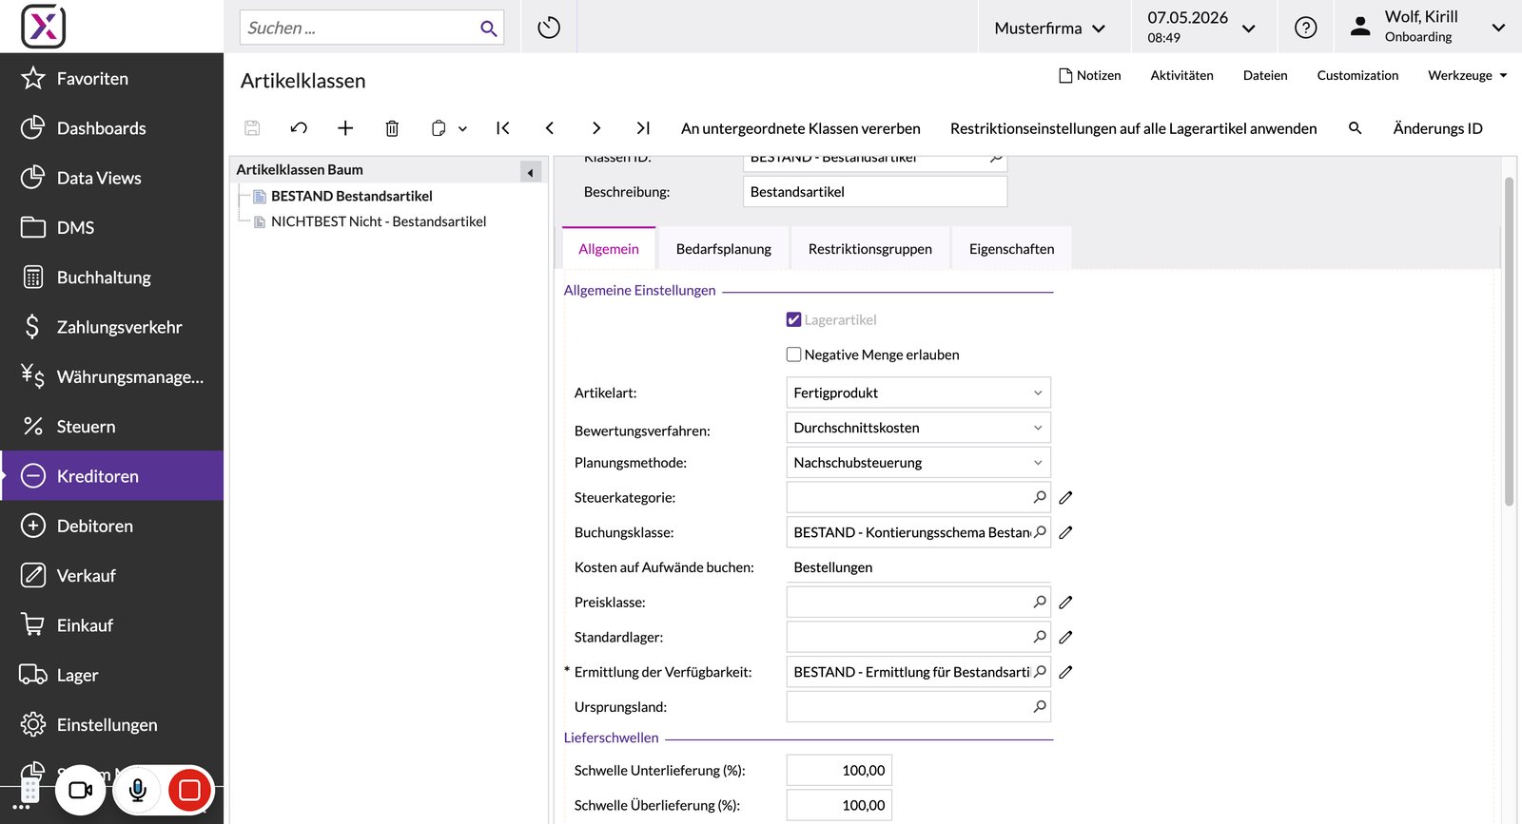The width and height of the screenshot is (1522, 824).
Task: Open Buchhaltung in the sidebar
Action: coord(112,278)
